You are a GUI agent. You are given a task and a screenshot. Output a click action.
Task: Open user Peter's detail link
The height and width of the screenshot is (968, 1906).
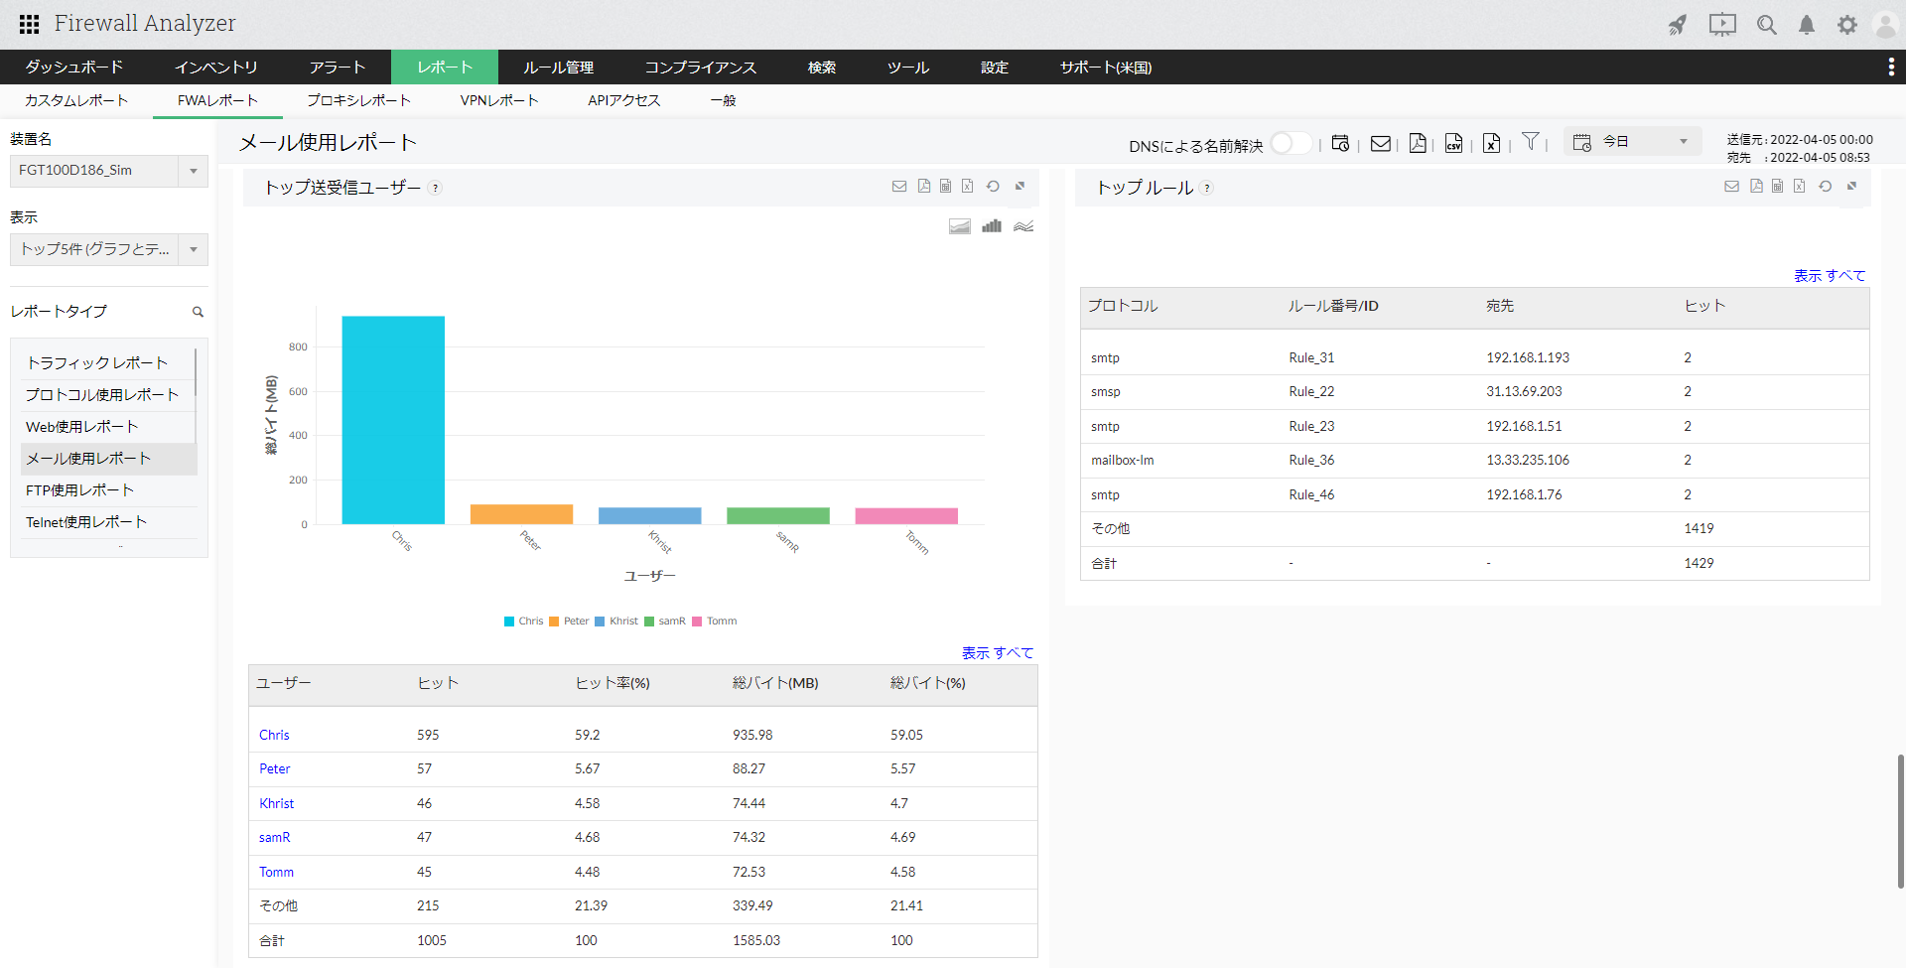(275, 769)
